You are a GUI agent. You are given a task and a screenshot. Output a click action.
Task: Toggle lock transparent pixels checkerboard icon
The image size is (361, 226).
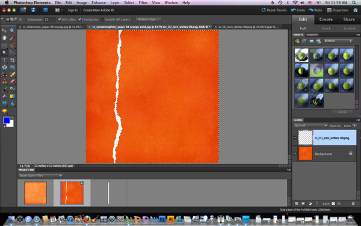[333, 204]
